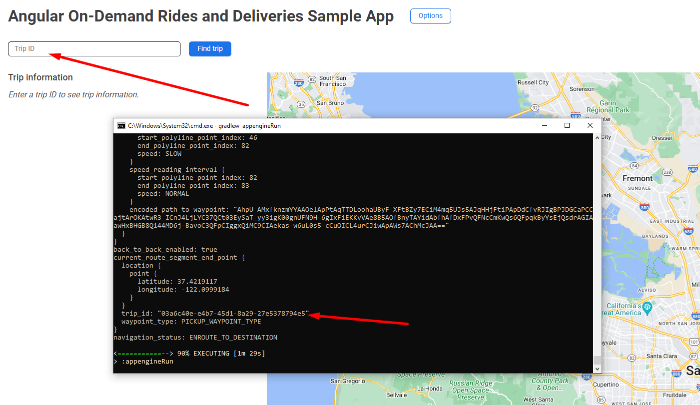This screenshot has height=405, width=700.
Task: Click the Route 84 shield near Fremont
Action: click(634, 165)
